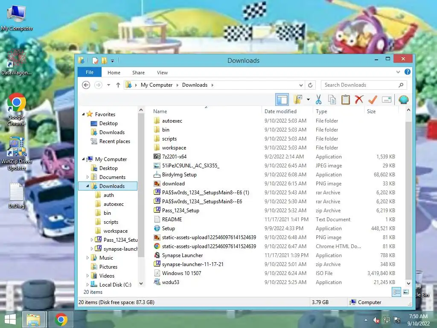Collapse the Favorites tree section
437x328 pixels.
pos(83,114)
